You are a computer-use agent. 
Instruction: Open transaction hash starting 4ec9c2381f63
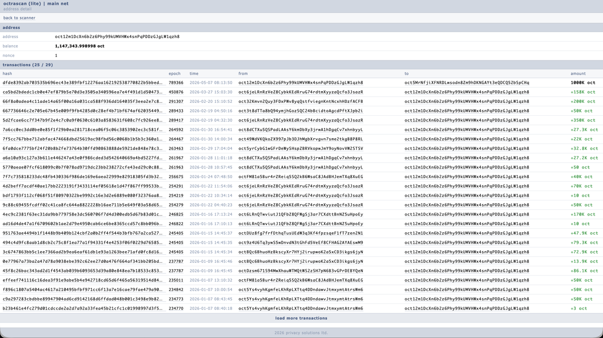[83, 214]
